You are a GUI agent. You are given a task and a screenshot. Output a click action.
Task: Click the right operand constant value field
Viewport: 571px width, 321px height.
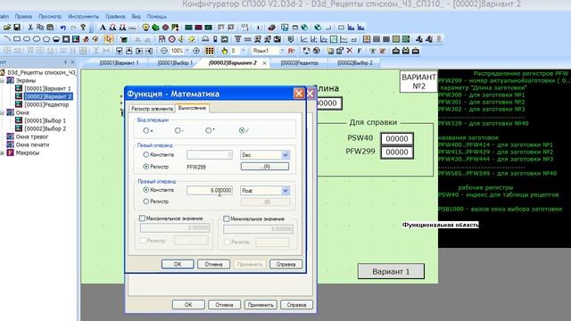(x=210, y=190)
